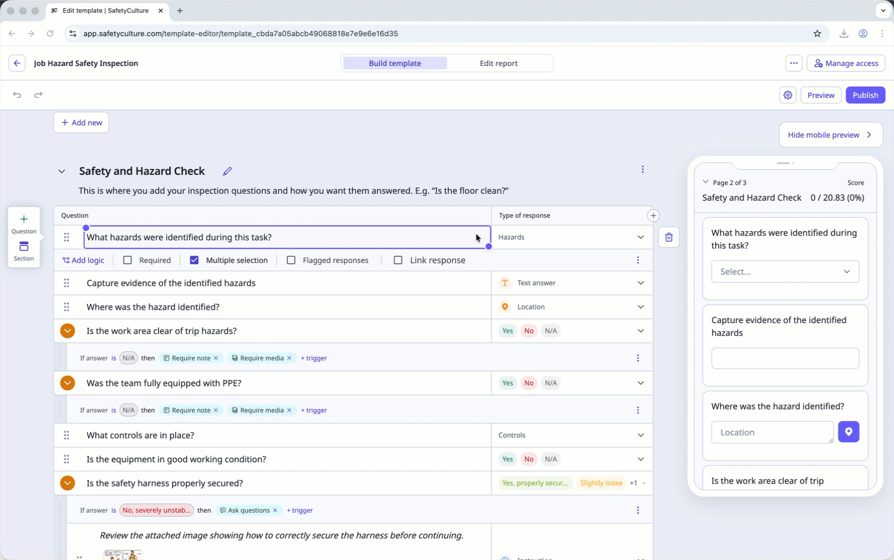The image size is (894, 560).
Task: Collapse logic for PPE question
Action: (x=68, y=383)
